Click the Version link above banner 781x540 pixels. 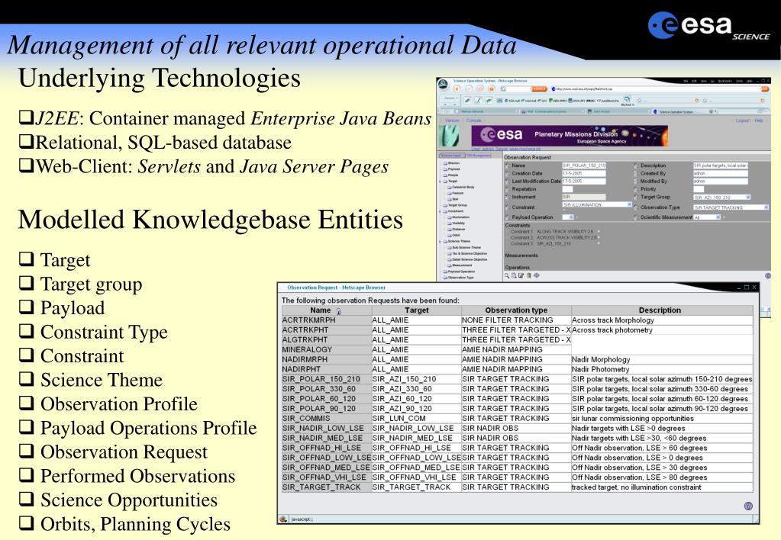[452, 121]
